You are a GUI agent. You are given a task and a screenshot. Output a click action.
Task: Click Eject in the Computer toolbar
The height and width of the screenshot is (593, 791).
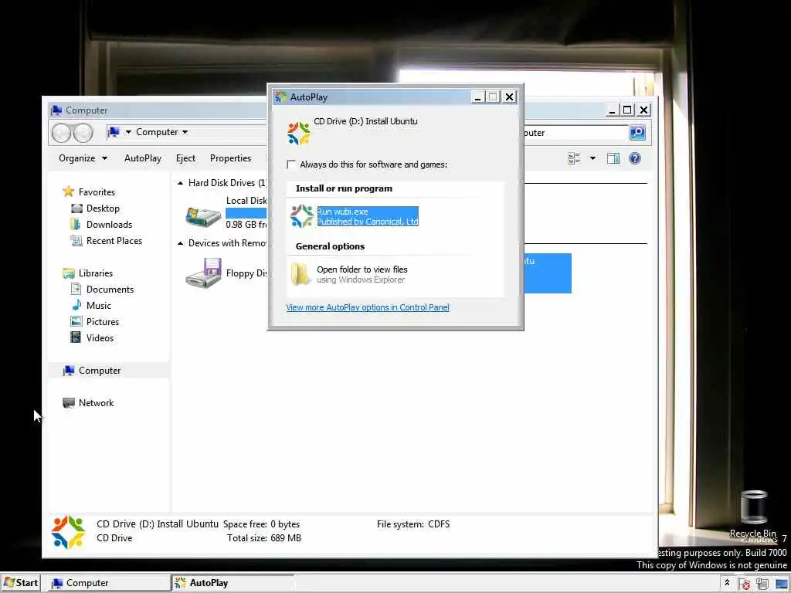[185, 158]
